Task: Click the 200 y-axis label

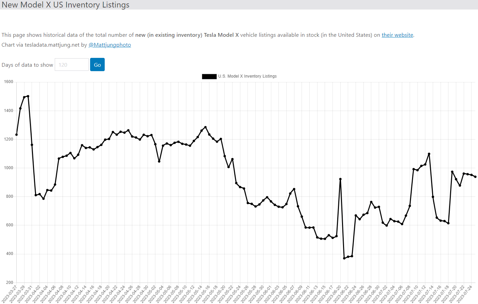Action: point(10,283)
